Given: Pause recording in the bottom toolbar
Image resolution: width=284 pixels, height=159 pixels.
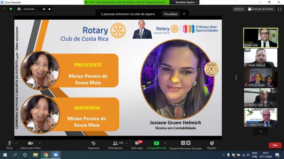Looking at the screenshot, I should point(183,143).
